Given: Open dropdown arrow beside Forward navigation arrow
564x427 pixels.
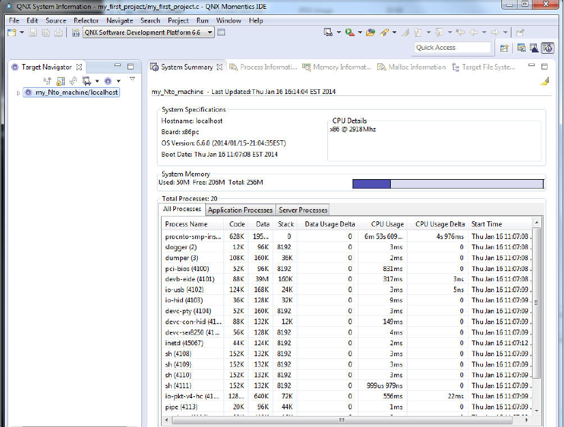Looking at the screenshot, I should [505, 33].
